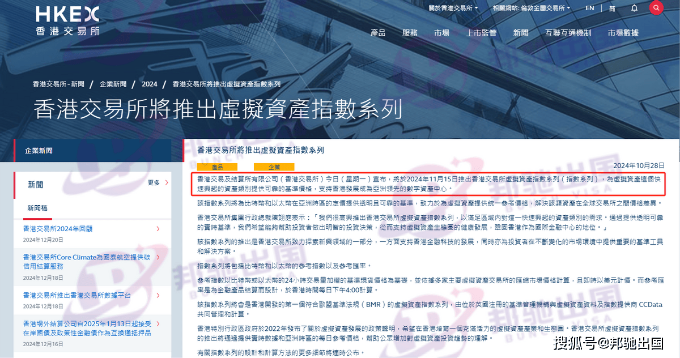680x358 pixels.
Task: Click the large page title 香港交易所將推出虛擬資產指數系列
Action: pos(218,109)
